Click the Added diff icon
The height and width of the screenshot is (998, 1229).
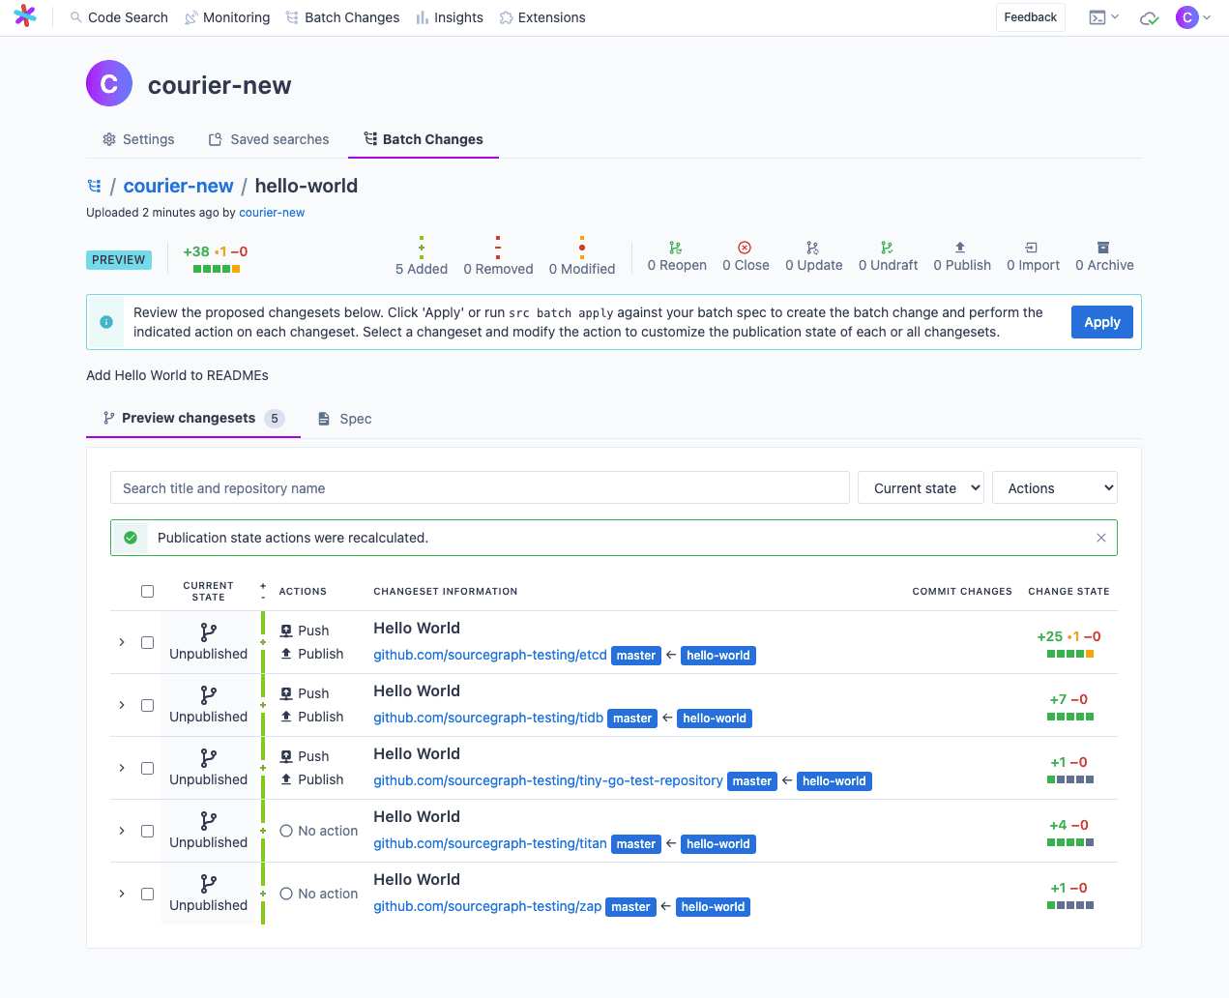click(x=422, y=247)
